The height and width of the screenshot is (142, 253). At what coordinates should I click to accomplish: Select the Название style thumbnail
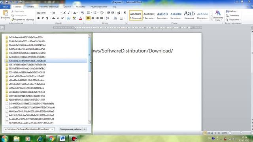click(x=189, y=15)
